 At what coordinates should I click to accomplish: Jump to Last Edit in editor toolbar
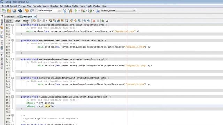click(34, 21)
